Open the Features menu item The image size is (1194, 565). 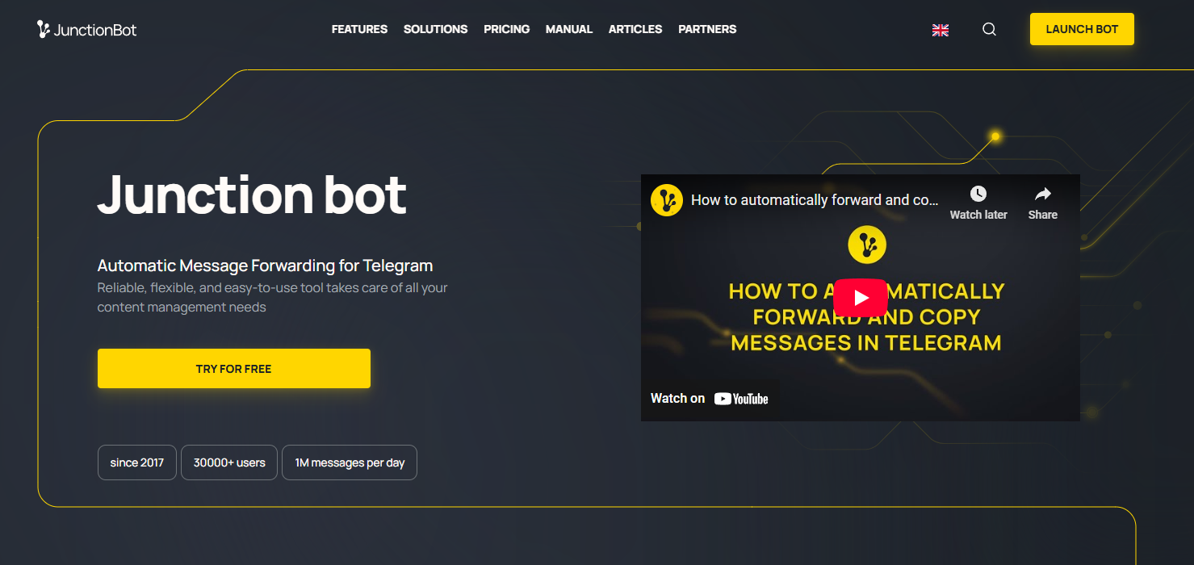(x=359, y=29)
